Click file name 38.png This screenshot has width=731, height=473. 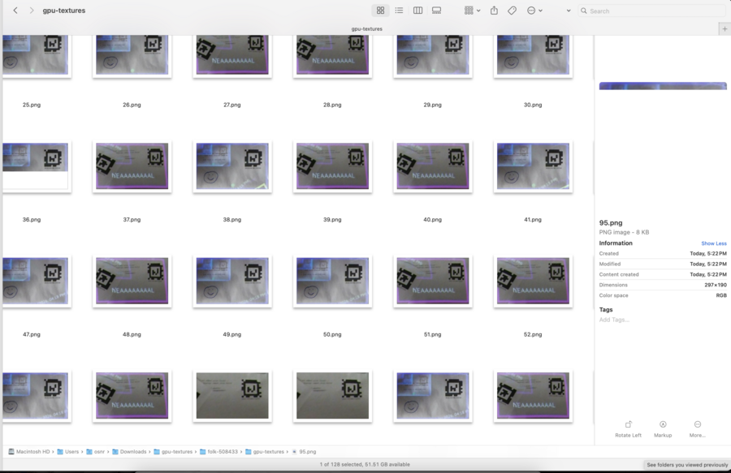232,219
